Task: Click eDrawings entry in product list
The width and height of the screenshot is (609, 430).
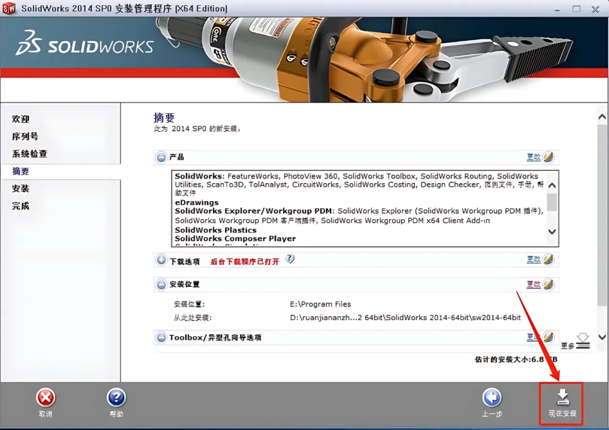Action: 197,202
